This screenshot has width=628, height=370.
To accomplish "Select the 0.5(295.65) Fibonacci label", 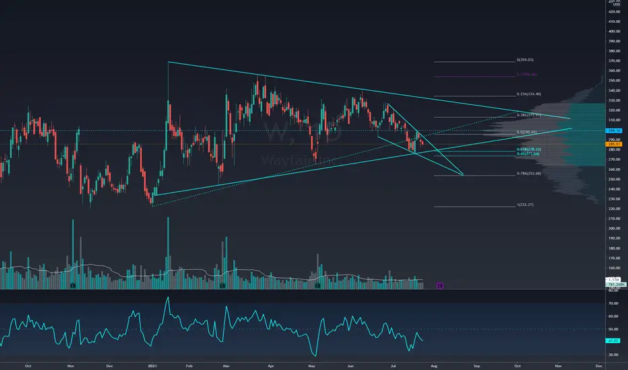I will click(x=527, y=132).
